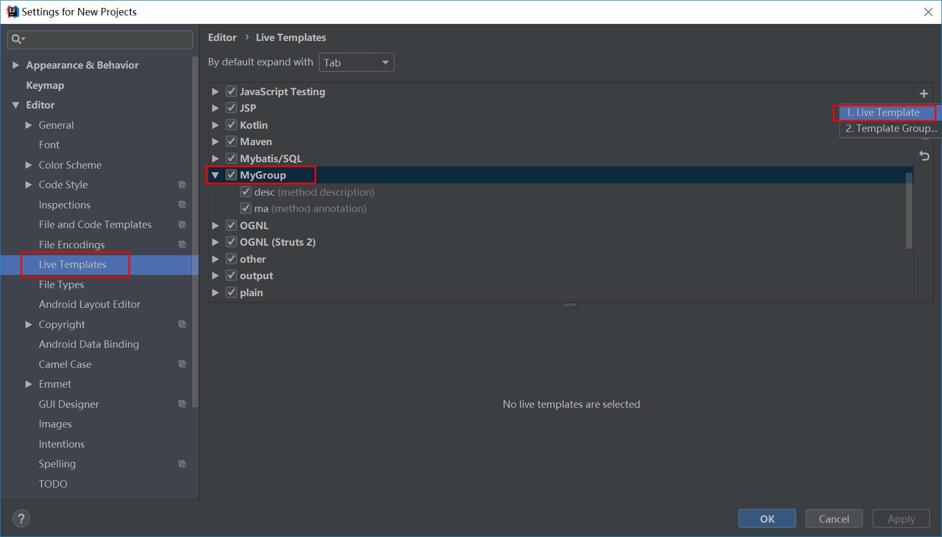Click project-level icon beside Code Style
The width and height of the screenshot is (942, 537).
click(182, 184)
